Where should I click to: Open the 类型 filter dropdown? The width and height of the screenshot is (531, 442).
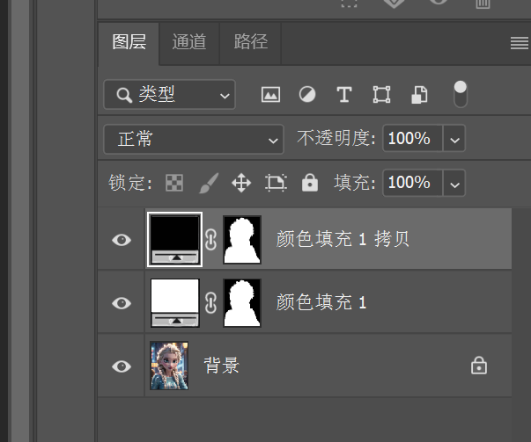[x=169, y=95]
